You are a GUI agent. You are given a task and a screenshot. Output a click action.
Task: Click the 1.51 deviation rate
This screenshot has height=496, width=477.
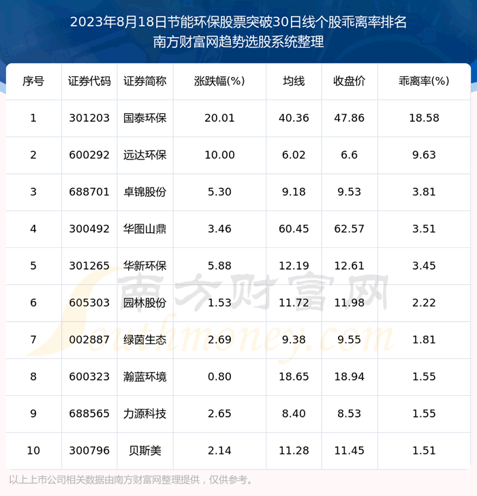pos(424,451)
